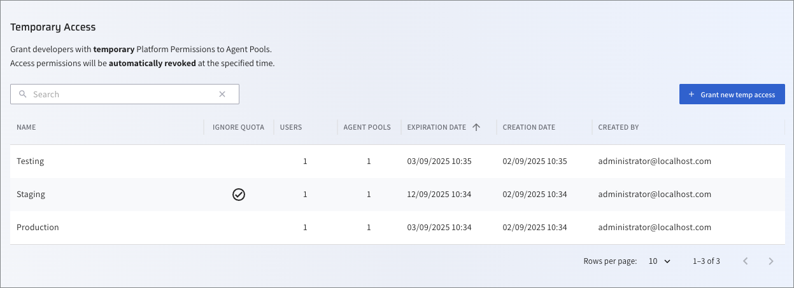
Task: Sort by Users column header
Action: 291,127
